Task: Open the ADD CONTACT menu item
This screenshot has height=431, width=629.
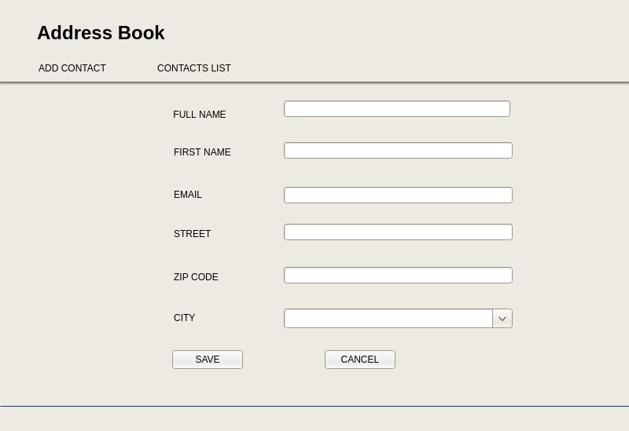Action: click(72, 68)
